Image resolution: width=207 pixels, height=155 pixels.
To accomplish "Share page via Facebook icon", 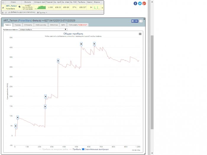I will pos(135,3).
